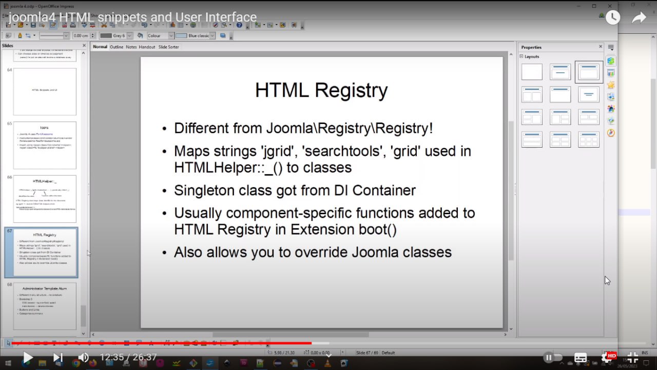Adjust the line width stepper arrows
Image resolution: width=657 pixels, height=370 pixels.
(x=92, y=36)
